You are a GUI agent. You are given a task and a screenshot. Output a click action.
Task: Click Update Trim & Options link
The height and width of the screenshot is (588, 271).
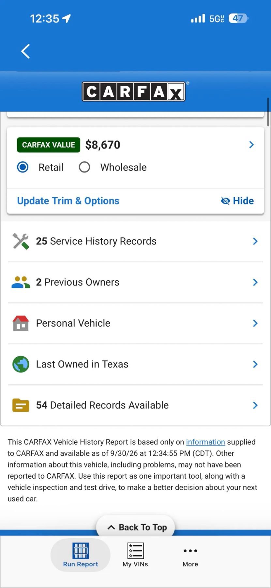point(68,201)
